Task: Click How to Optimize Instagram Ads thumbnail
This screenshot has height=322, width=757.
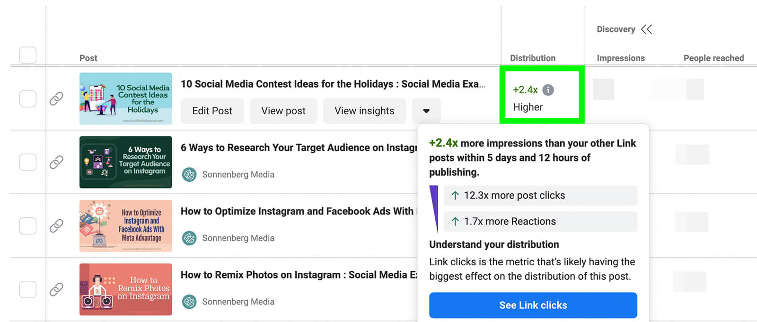Action: coord(126,226)
